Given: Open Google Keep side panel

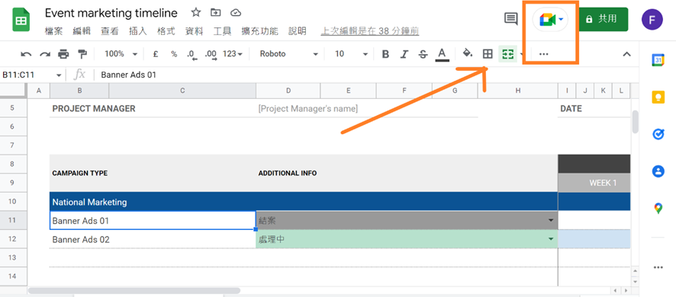Looking at the screenshot, I should pos(658,97).
